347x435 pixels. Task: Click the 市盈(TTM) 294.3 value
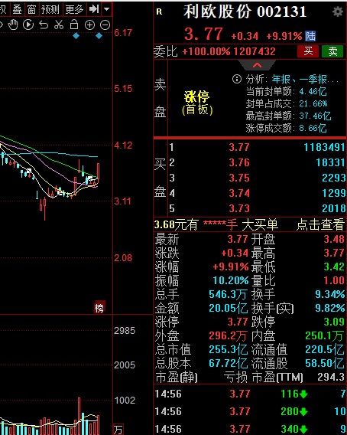[x=331, y=377]
